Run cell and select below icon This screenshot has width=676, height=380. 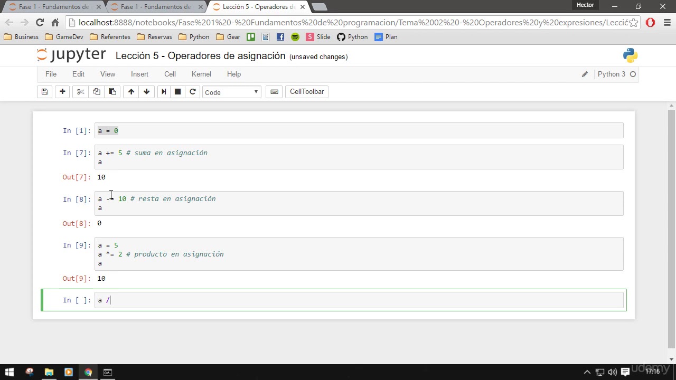(x=164, y=92)
